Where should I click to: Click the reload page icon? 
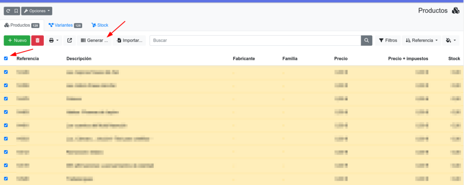point(8,10)
